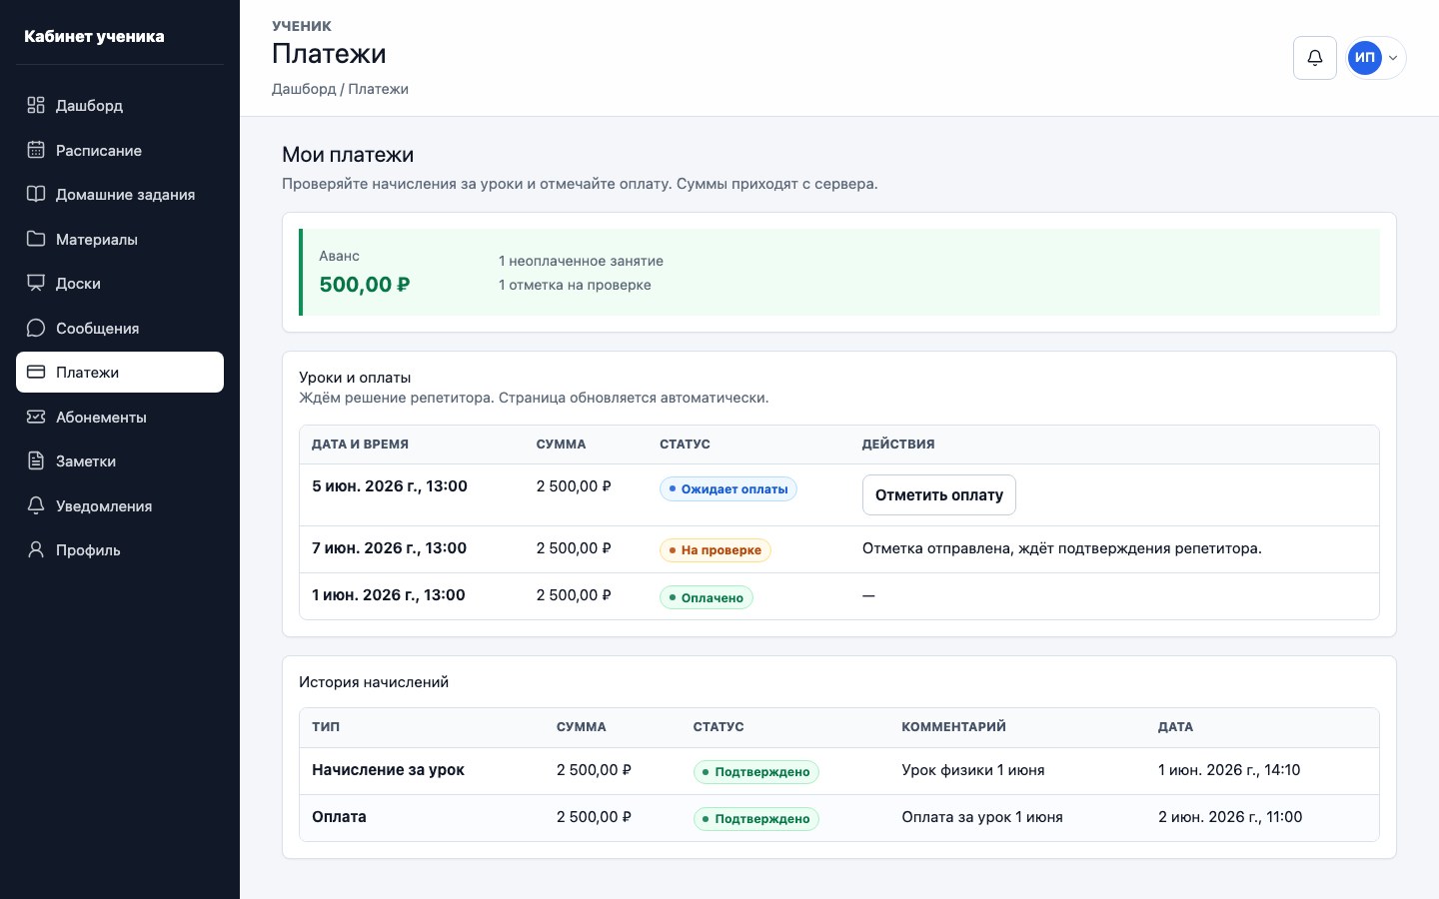Click the Платежи card icon
The height and width of the screenshot is (899, 1439).
(x=36, y=372)
